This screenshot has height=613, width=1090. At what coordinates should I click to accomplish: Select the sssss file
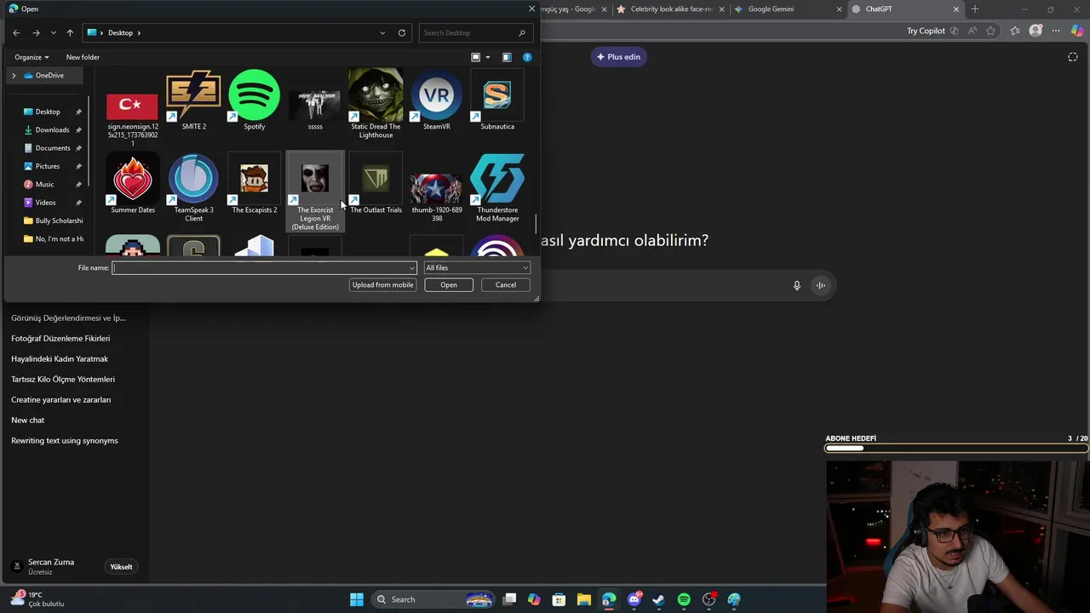coord(315,109)
